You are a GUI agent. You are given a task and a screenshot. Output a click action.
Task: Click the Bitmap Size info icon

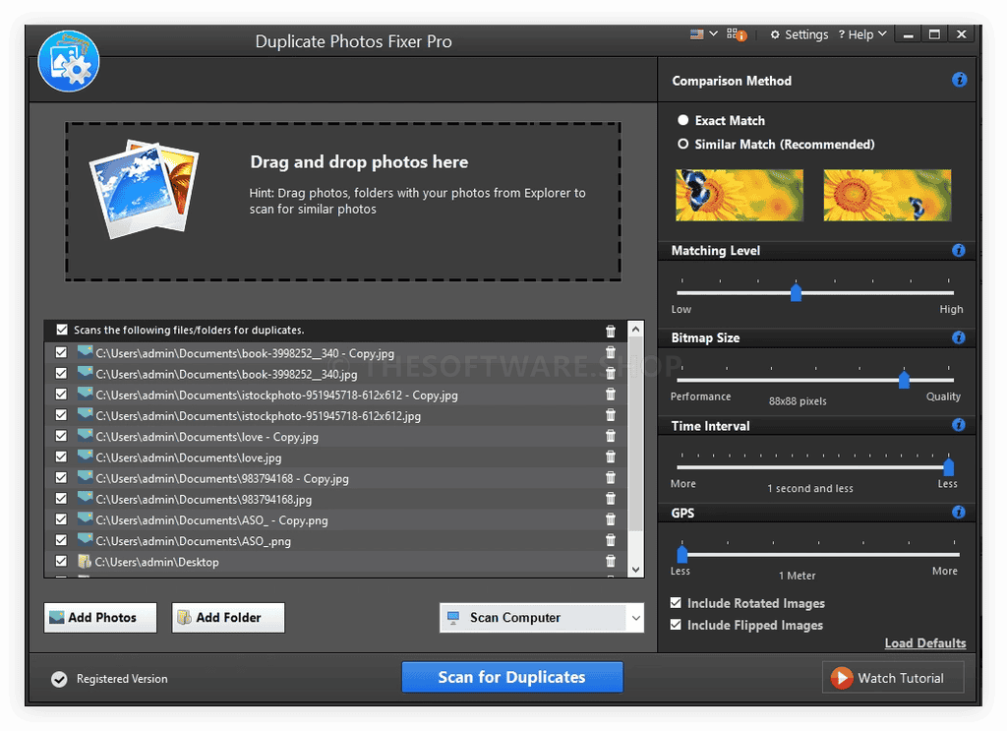coord(958,337)
